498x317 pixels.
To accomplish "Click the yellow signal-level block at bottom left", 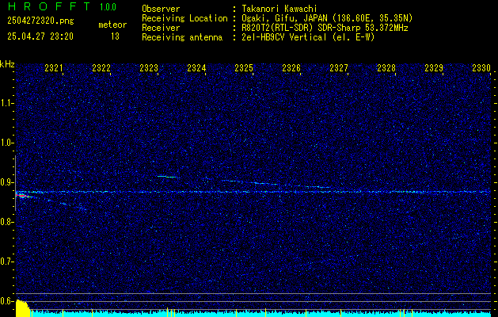I will (x=23, y=308).
